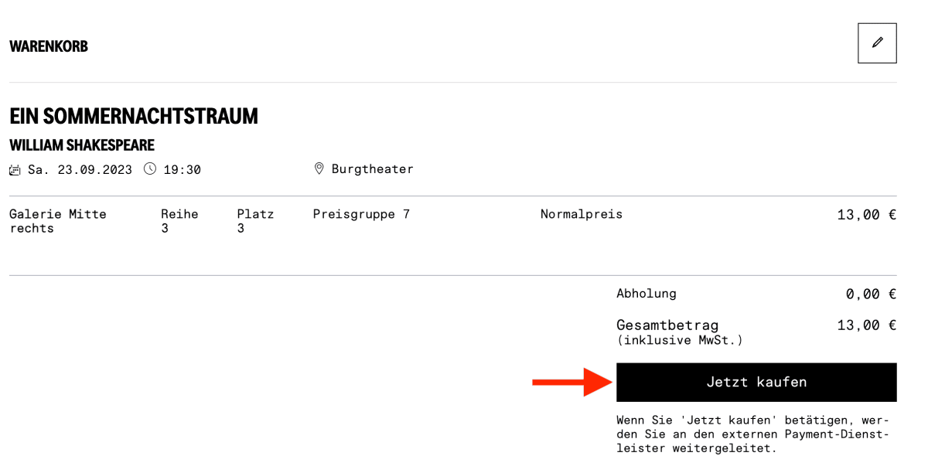
Task: Click the payment redirect notice text
Action: click(753, 434)
